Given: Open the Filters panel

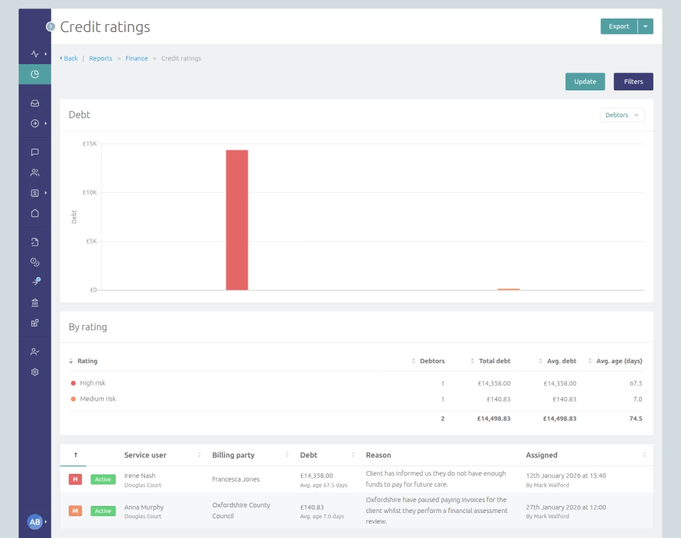Looking at the screenshot, I should coord(634,81).
